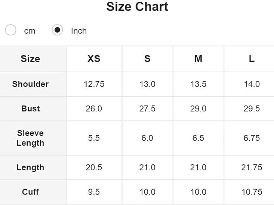Click the Size Chart heading
The image size is (274, 205).
coord(137,7)
